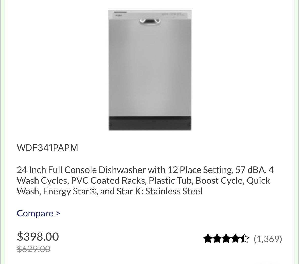This screenshot has height=264, width=299.
Task: Click the arrow beside Compare
Action: [58, 213]
